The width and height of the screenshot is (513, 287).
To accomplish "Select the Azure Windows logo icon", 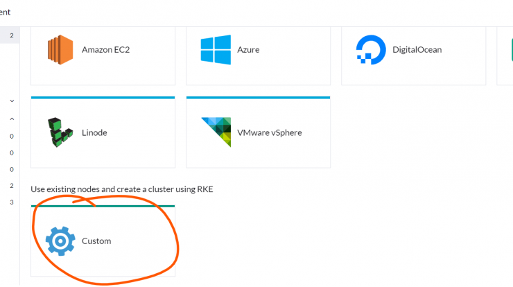I will click(216, 50).
